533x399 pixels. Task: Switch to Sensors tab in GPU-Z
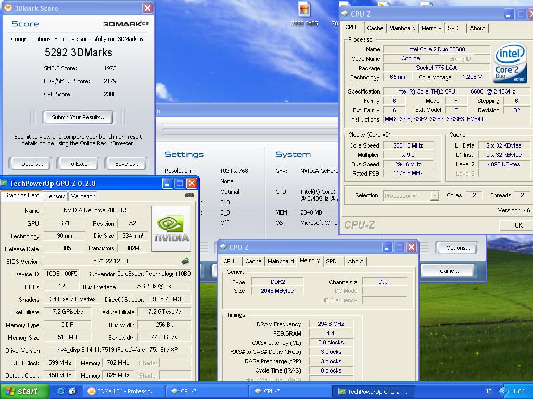pos(55,196)
